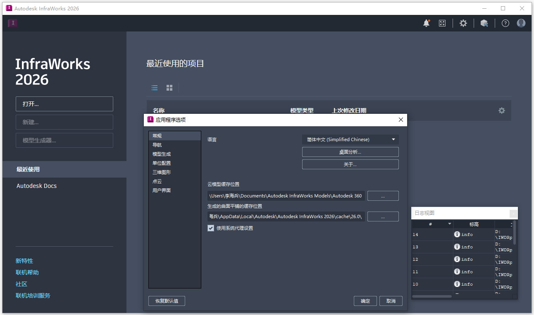Screen dimensions: 534x315
Task: Click the gear icon above the project list
Action: [x=501, y=111]
